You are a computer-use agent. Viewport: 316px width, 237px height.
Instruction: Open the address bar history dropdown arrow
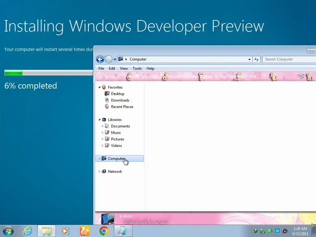point(249,59)
